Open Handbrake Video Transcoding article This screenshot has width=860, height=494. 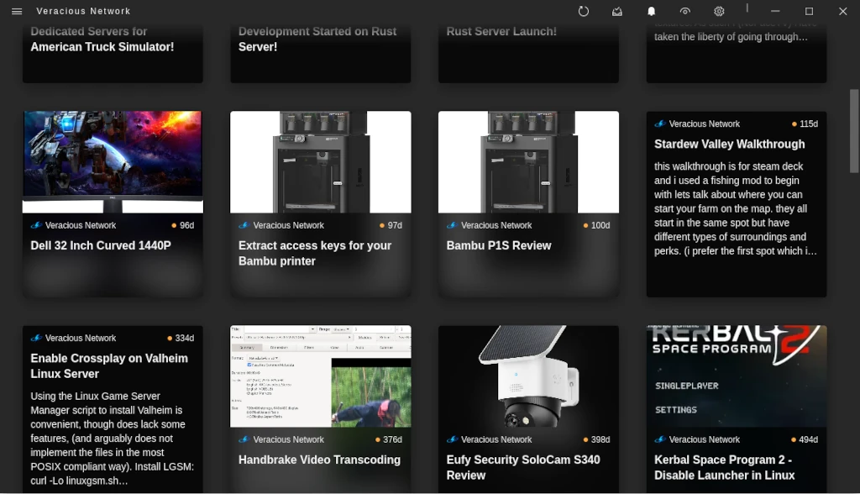coord(319,460)
